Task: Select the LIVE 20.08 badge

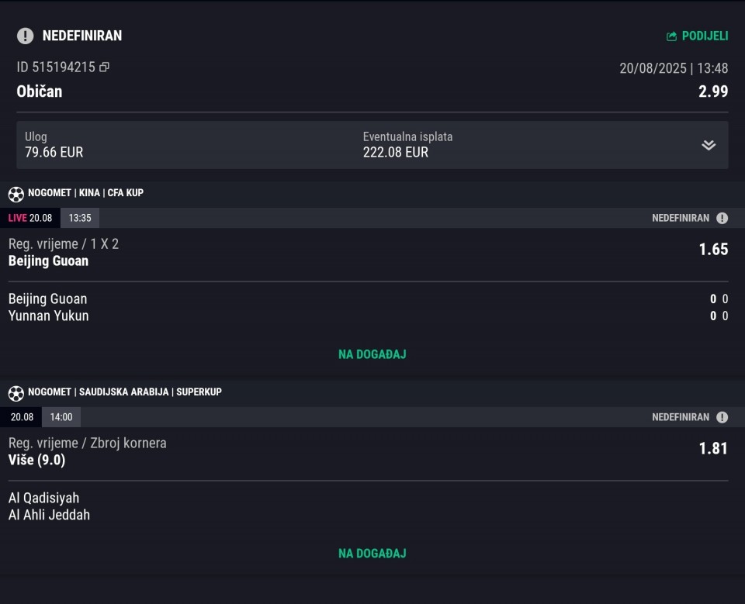Action: tap(30, 218)
